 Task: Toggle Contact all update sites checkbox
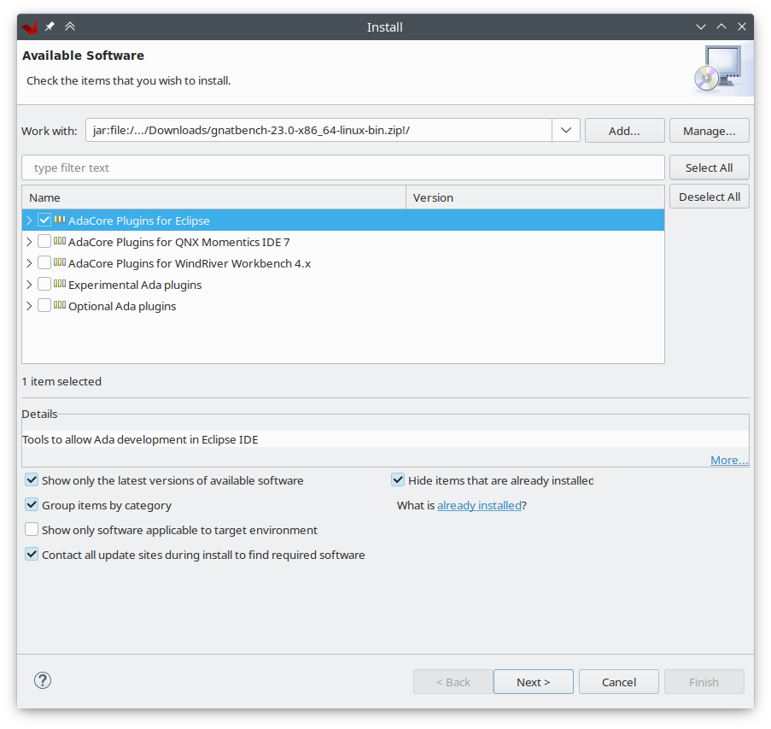pyautogui.click(x=32, y=555)
